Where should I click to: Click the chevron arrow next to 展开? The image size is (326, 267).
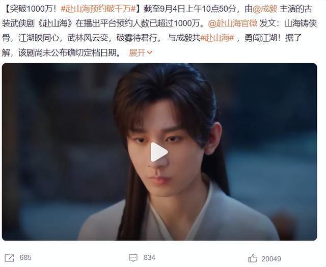tap(150, 53)
